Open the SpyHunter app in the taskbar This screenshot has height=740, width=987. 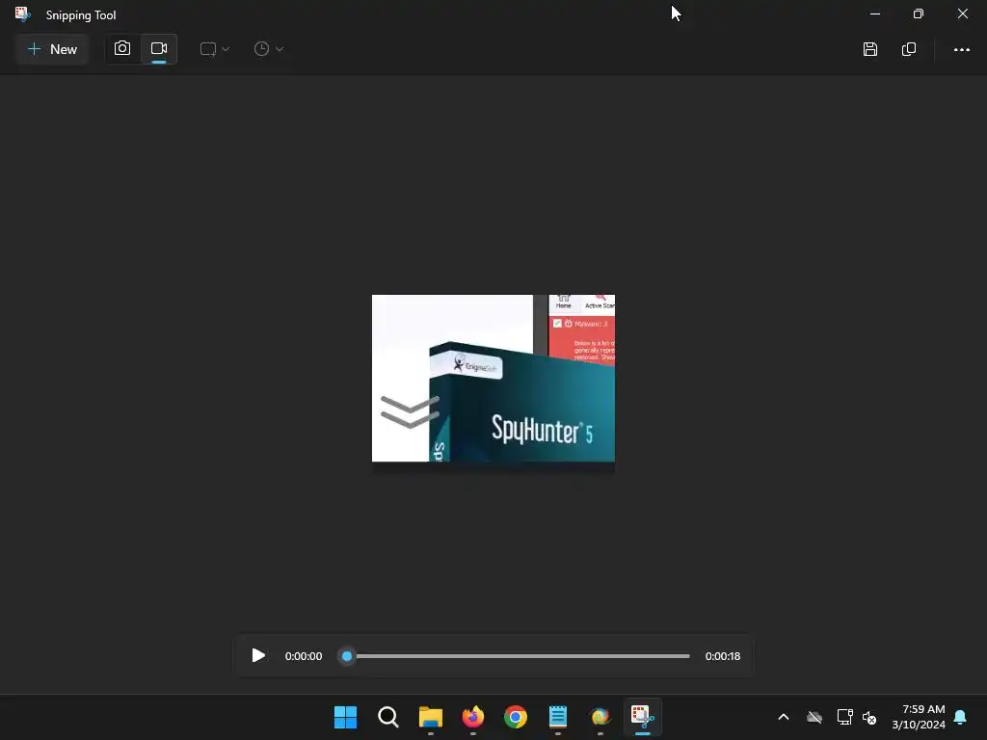(x=600, y=717)
